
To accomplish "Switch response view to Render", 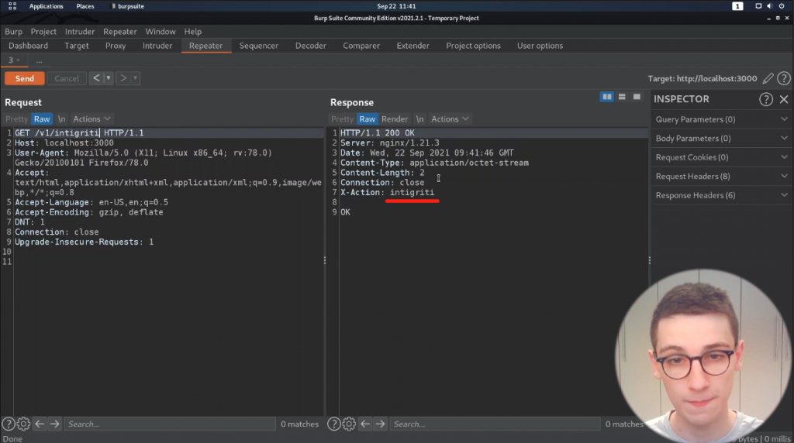I will point(395,119).
